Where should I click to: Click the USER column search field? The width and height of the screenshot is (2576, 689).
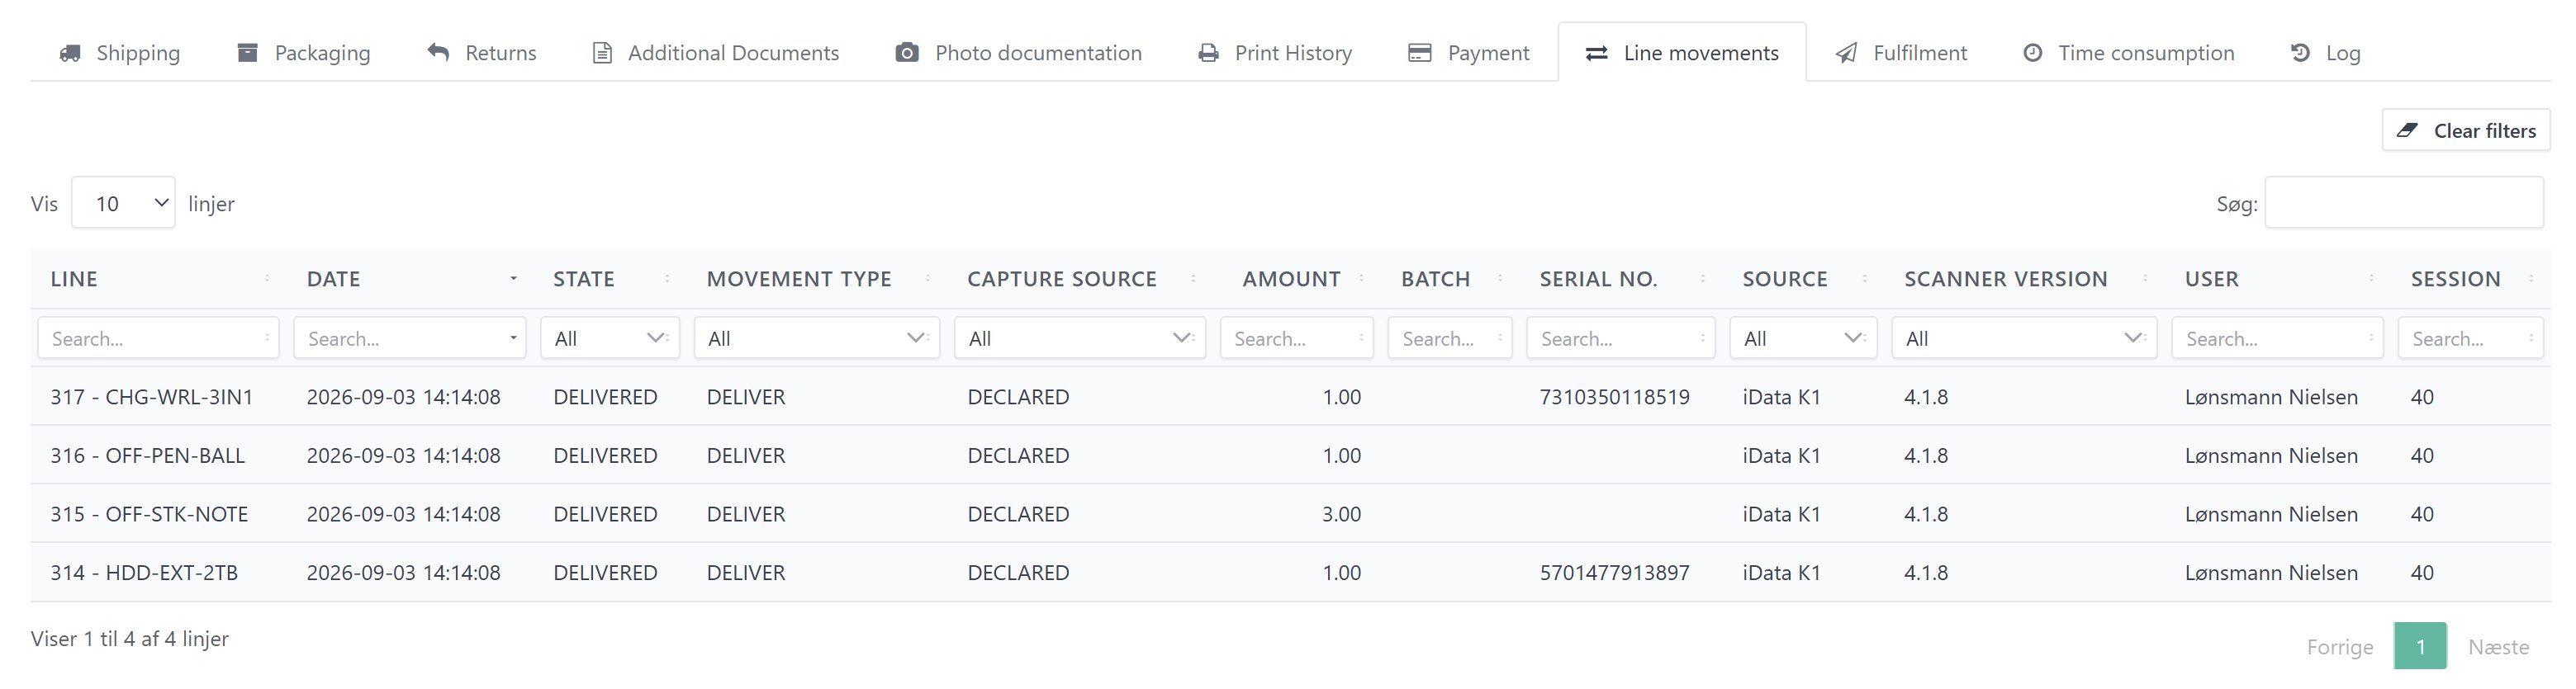pyautogui.click(x=2278, y=338)
